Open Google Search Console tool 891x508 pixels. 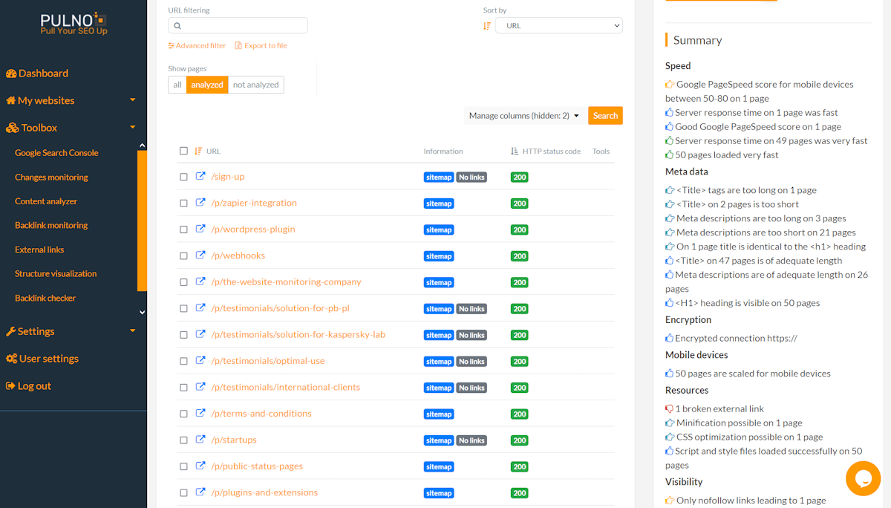(56, 153)
